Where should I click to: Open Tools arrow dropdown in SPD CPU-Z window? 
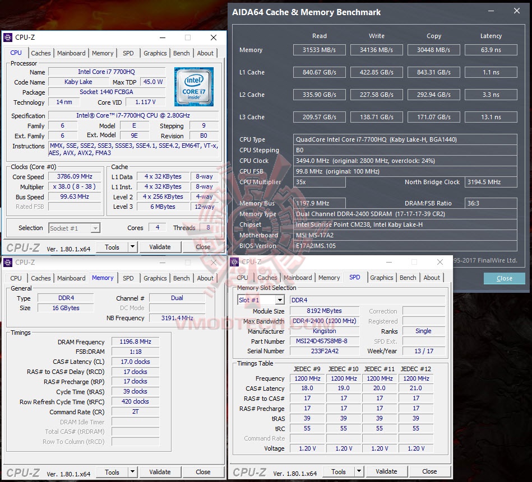pos(359,471)
